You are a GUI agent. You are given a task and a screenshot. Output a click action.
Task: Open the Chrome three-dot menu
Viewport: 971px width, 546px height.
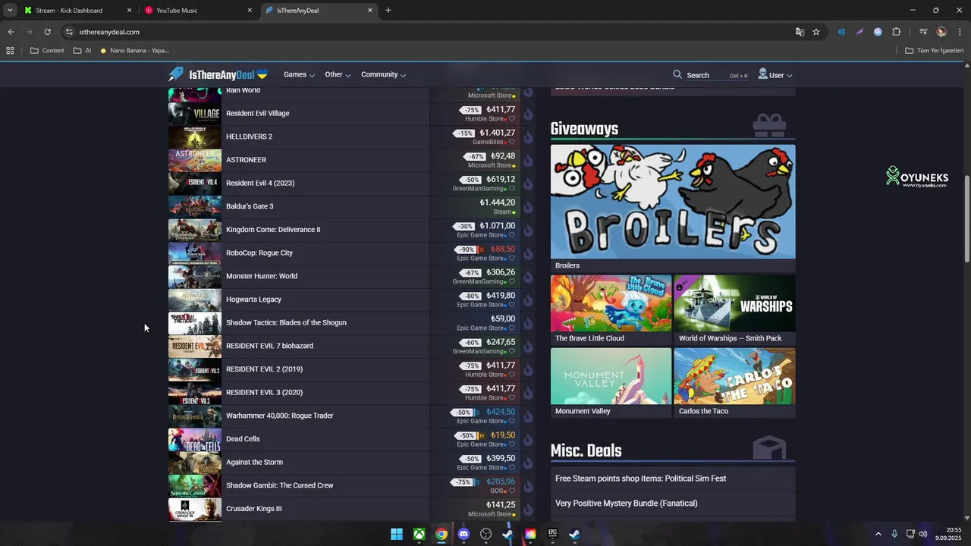tap(960, 32)
